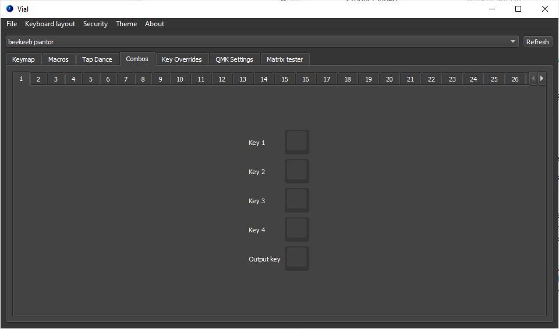
Task: Switch to the Keymap tab
Action: (x=23, y=59)
